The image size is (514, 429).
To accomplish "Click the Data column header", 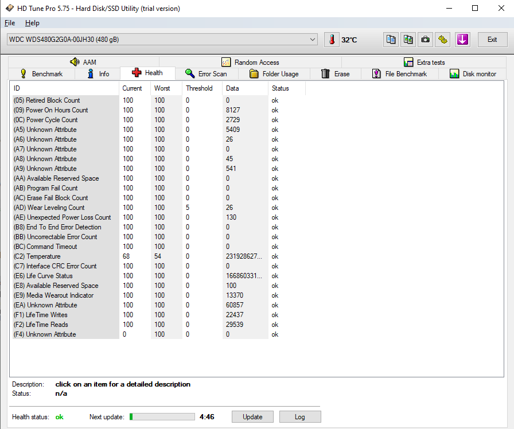I will tap(245, 88).
